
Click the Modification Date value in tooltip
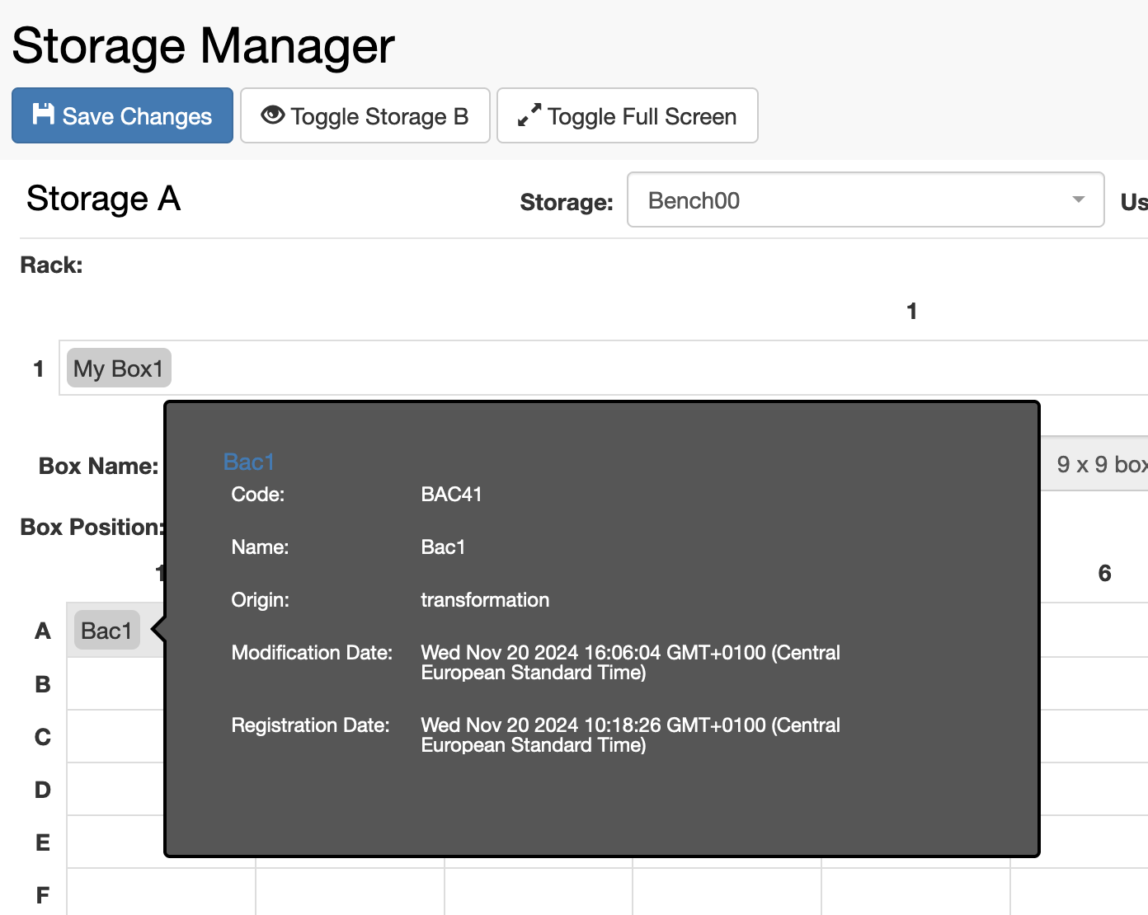coord(630,663)
